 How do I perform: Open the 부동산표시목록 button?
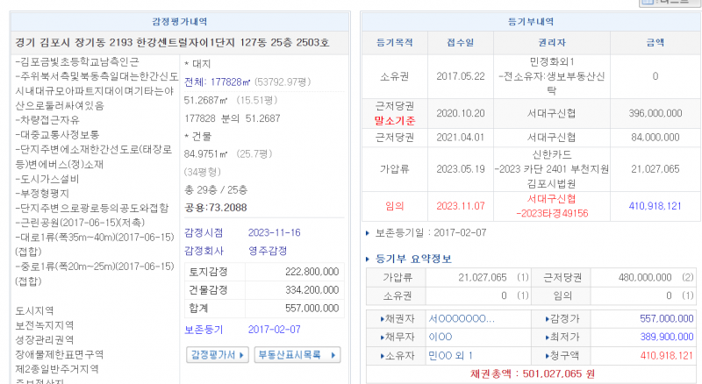coord(290,355)
